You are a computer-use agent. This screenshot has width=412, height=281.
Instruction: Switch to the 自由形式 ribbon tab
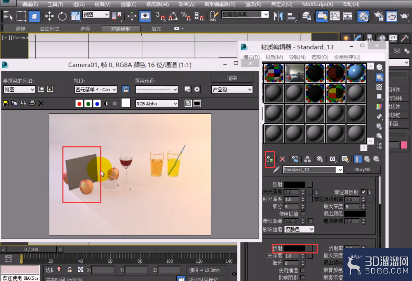point(50,29)
